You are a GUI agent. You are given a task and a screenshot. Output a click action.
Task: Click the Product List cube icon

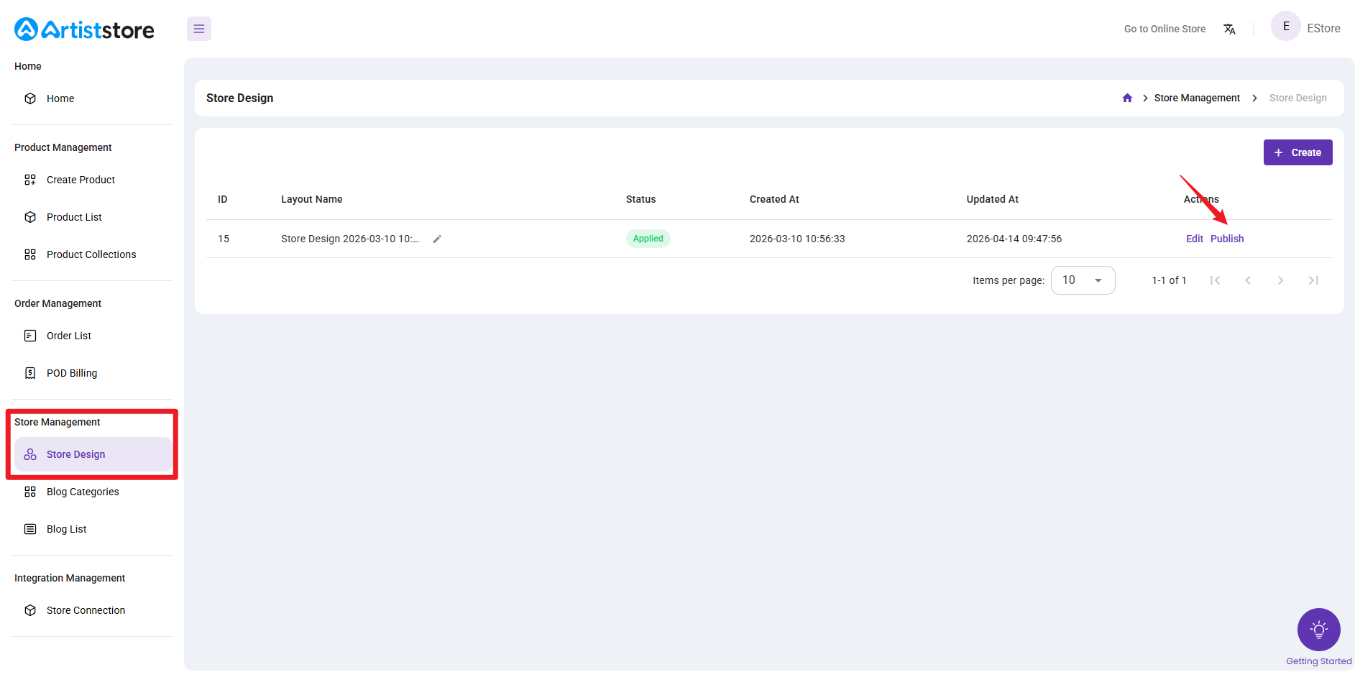click(x=30, y=217)
